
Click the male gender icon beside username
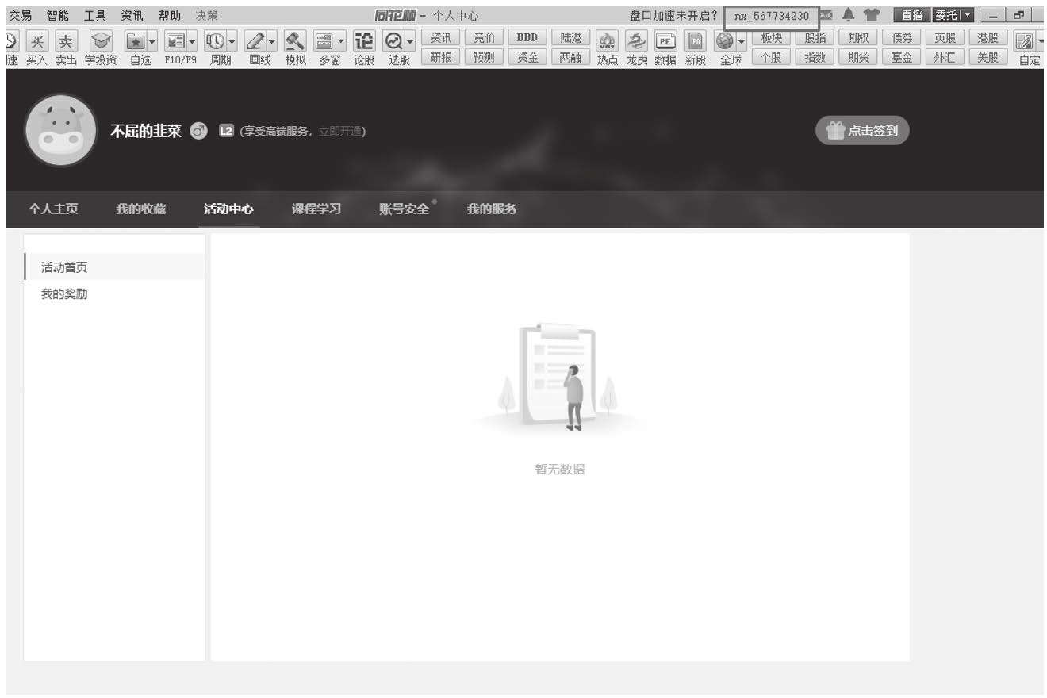(199, 131)
